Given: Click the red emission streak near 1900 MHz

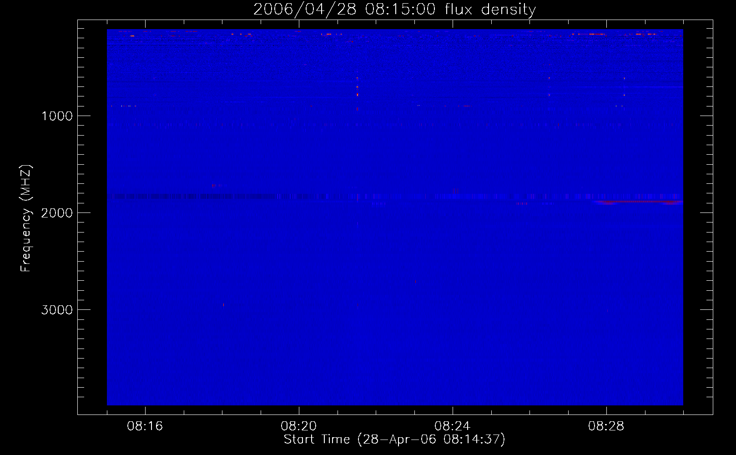Looking at the screenshot, I should click(639, 202).
